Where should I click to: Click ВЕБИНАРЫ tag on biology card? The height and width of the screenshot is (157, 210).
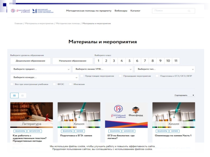(x=115, y=131)
